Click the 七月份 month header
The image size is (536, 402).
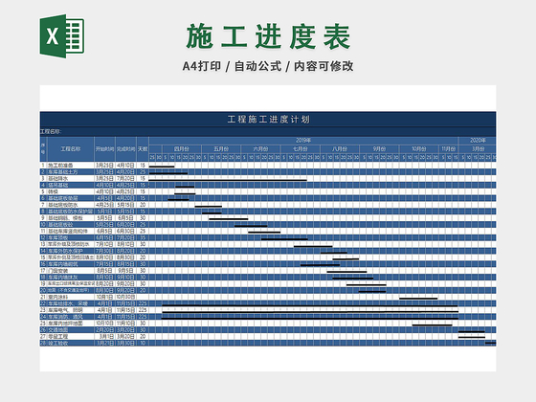pyautogui.click(x=301, y=149)
